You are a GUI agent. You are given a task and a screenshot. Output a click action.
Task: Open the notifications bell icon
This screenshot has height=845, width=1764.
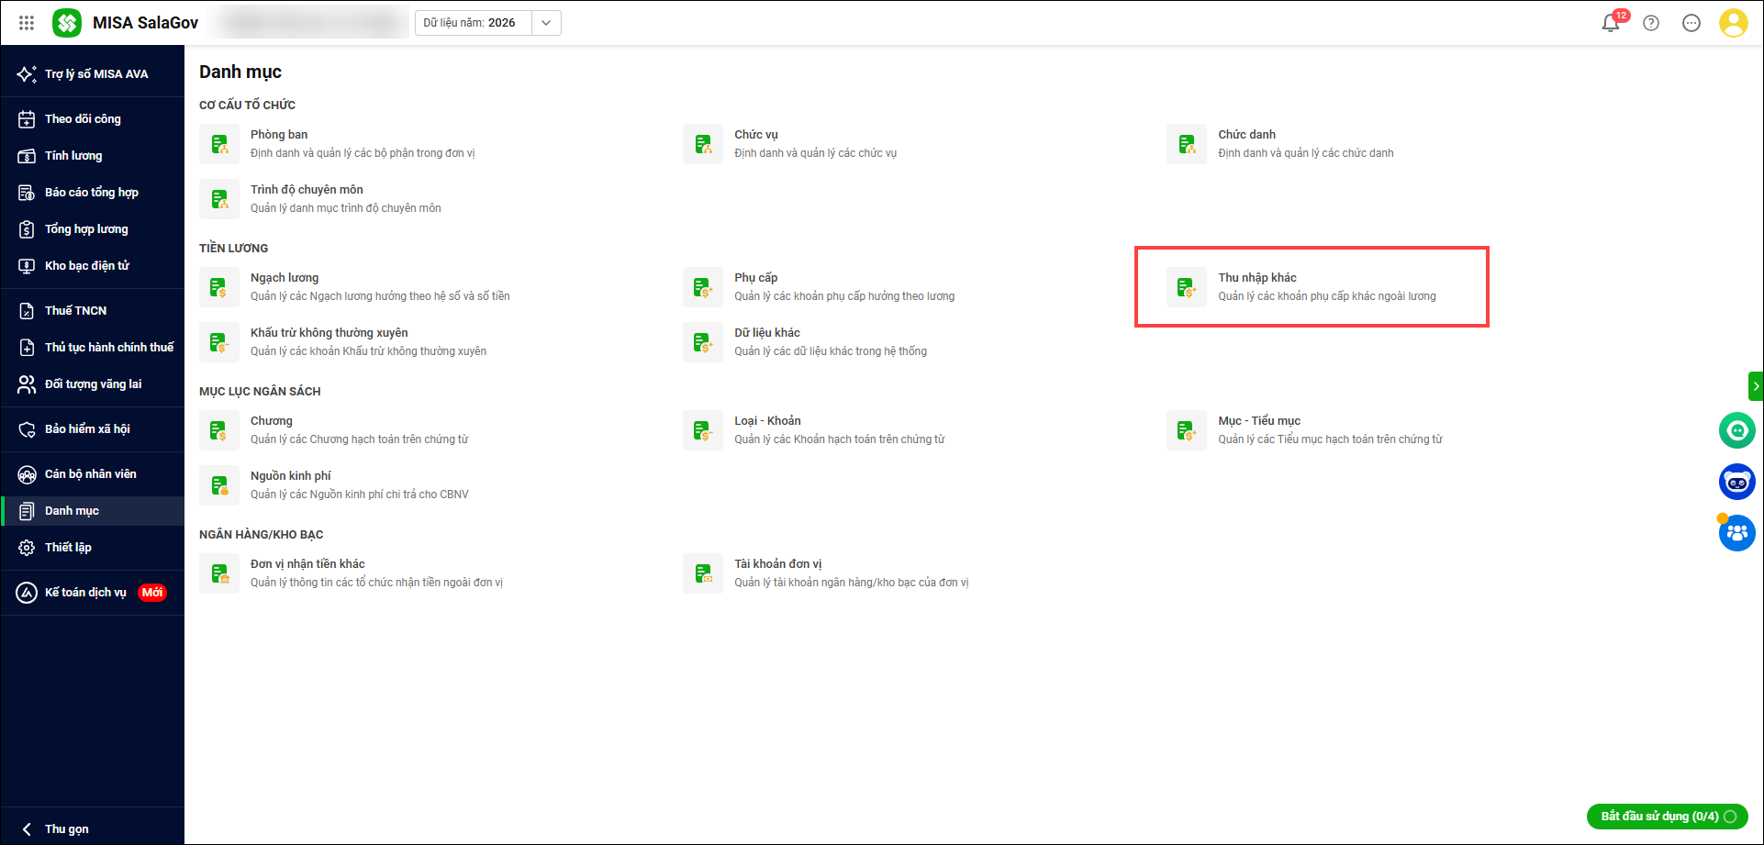pos(1611,23)
